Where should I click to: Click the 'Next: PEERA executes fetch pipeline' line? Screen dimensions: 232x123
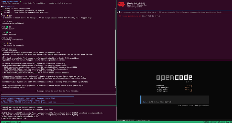coord(43,85)
